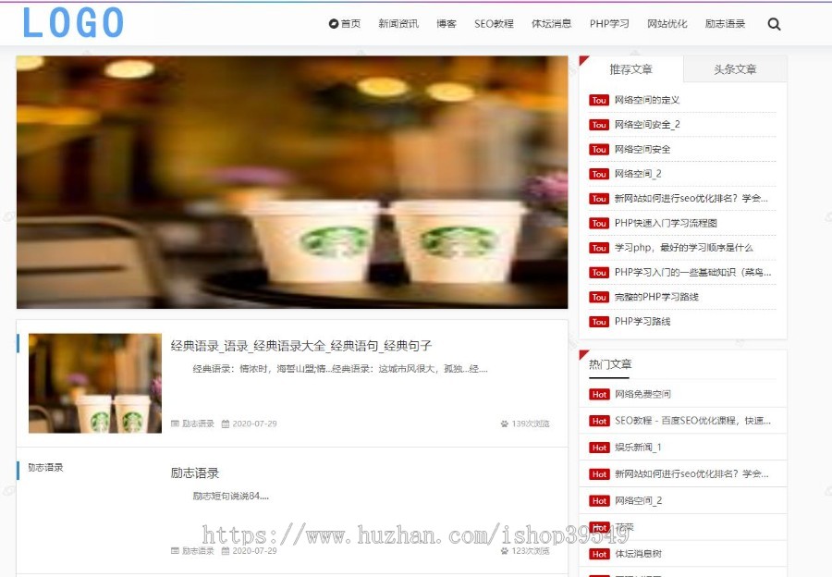Click Hot badge beside 网络免费空间
Image resolution: width=832 pixels, height=577 pixels.
599,395
